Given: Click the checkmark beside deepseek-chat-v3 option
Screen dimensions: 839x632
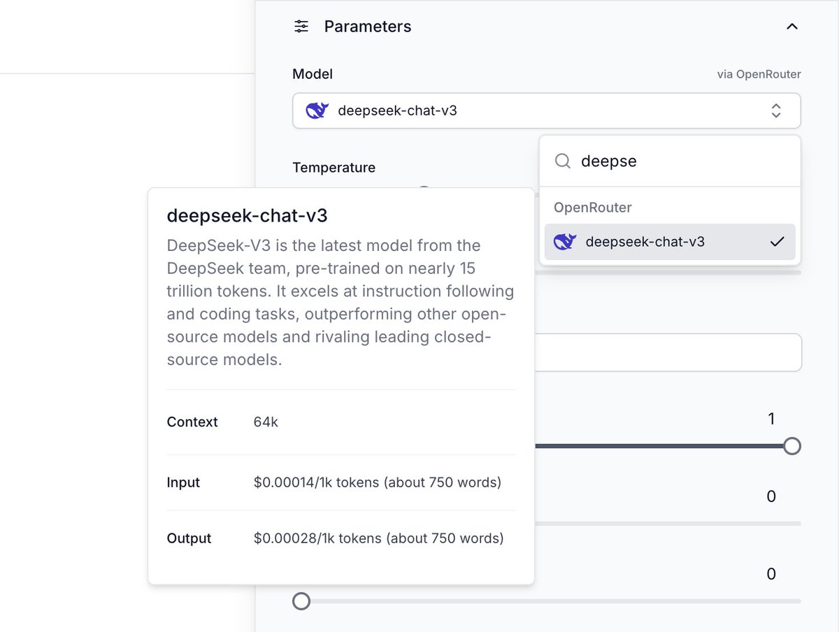Looking at the screenshot, I should 777,242.
